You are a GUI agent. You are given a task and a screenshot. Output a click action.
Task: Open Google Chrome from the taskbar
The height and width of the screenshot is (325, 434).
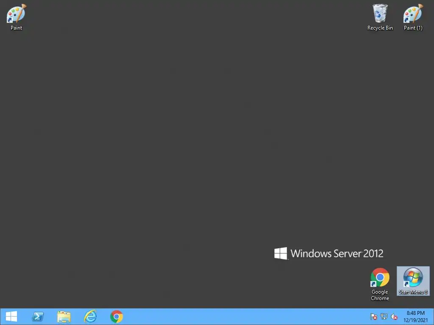(x=117, y=317)
